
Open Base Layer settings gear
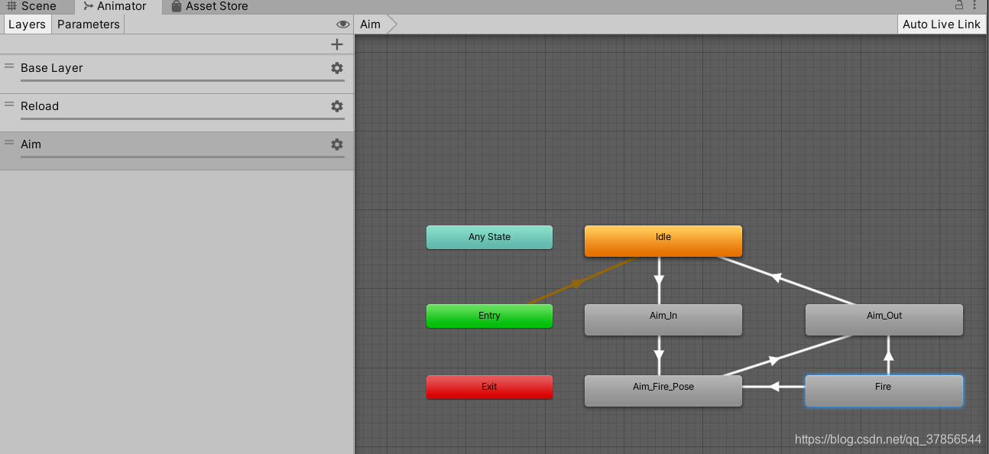pyautogui.click(x=336, y=68)
